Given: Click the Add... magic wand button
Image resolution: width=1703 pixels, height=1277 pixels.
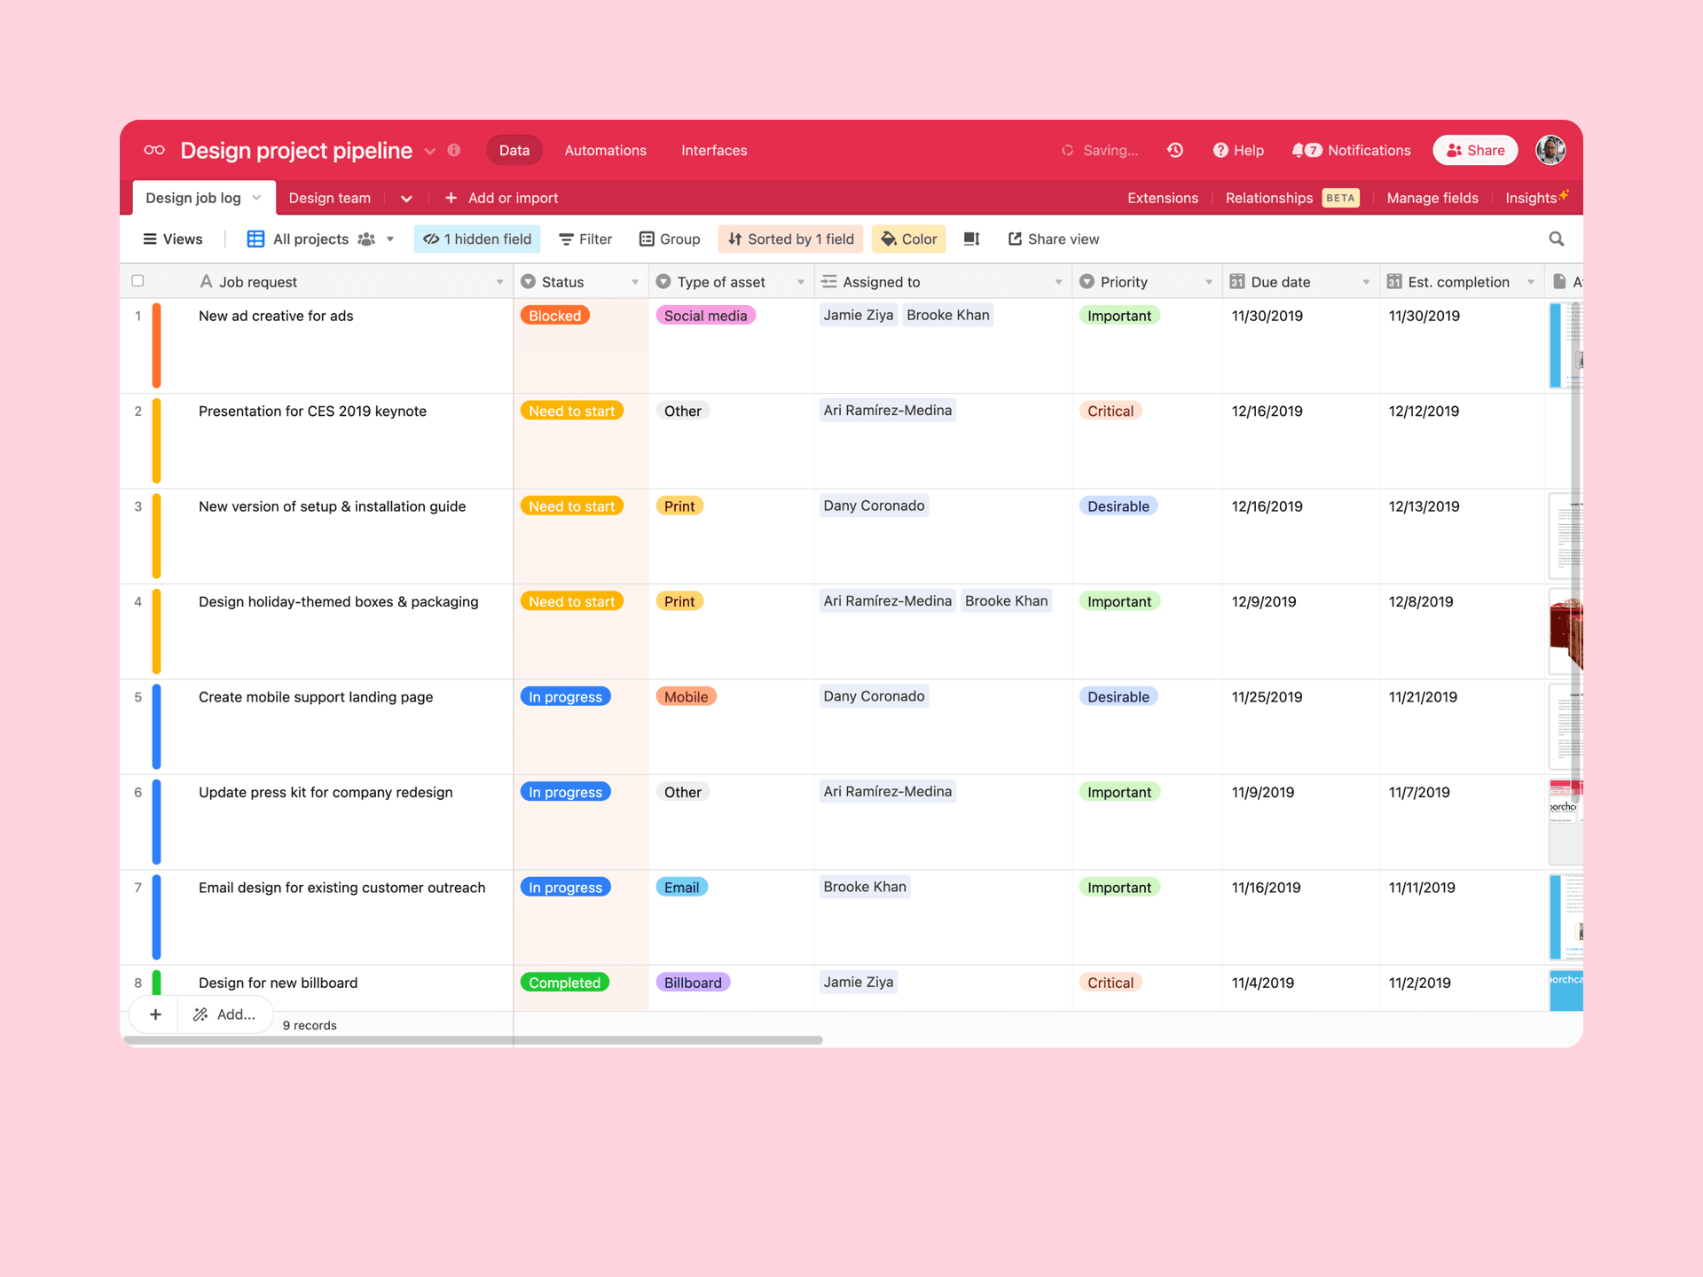Looking at the screenshot, I should 225,1014.
